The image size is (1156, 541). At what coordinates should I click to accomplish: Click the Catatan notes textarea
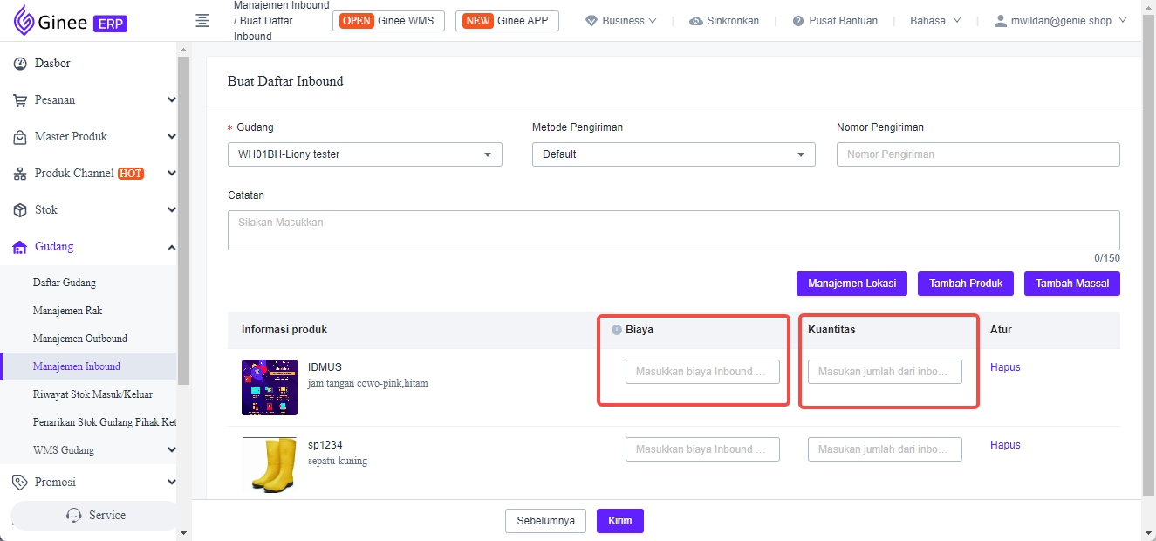[674, 230]
